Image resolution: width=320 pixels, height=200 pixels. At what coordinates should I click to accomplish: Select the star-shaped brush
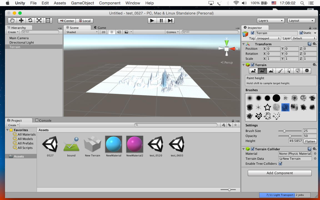click(x=267, y=107)
